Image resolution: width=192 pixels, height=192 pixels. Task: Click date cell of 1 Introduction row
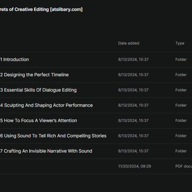tap(133, 60)
